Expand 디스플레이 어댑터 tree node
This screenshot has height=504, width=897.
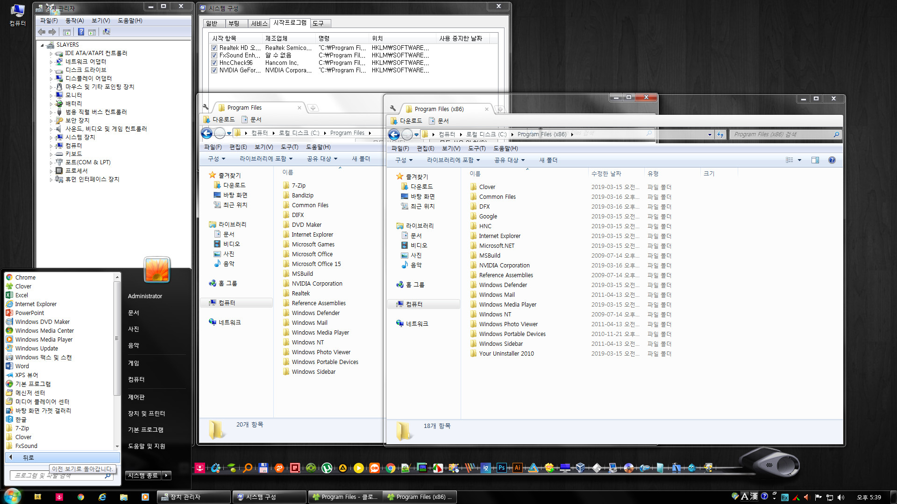(51, 79)
